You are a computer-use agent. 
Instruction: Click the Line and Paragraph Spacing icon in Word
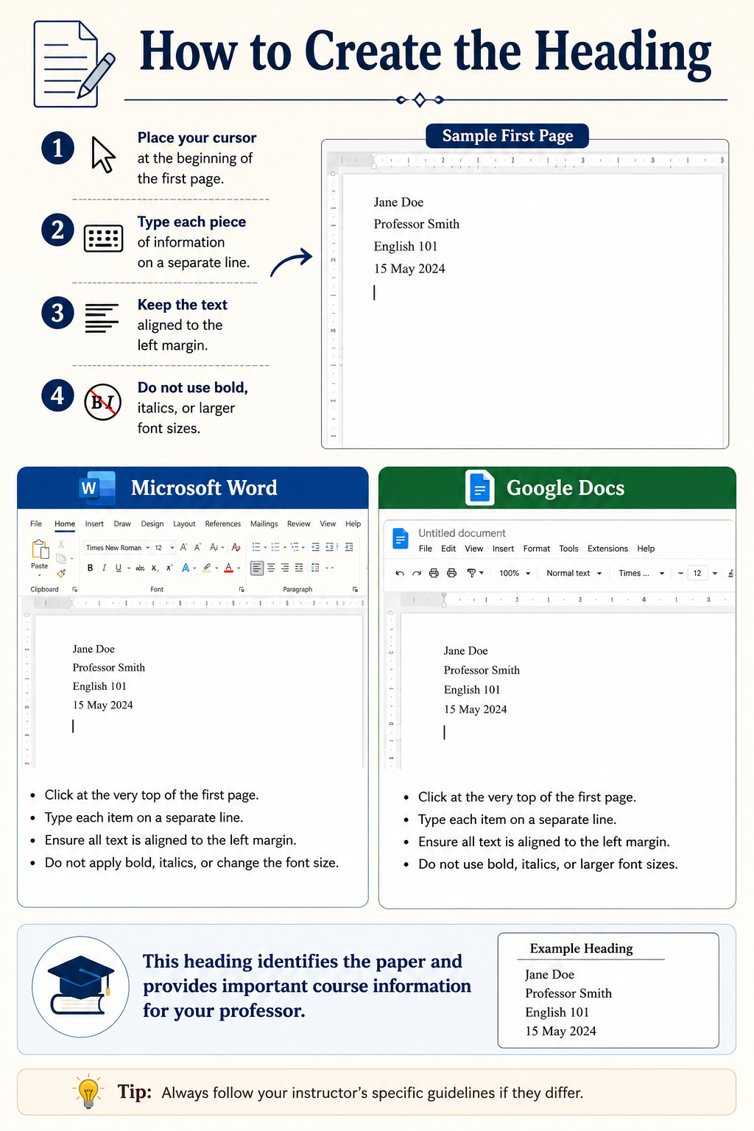coord(315,568)
